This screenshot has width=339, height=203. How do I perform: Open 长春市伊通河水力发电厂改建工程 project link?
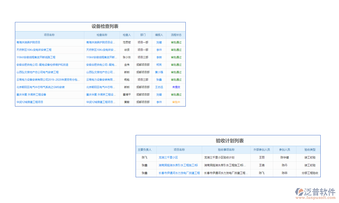(x=179, y=173)
